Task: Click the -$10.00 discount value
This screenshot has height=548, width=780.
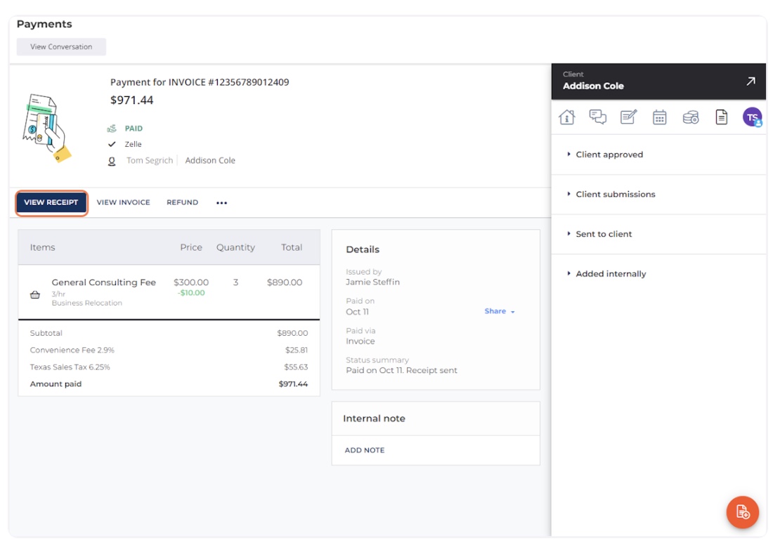Action: click(191, 293)
